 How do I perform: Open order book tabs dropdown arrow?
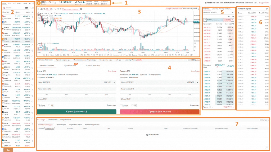click(232, 13)
